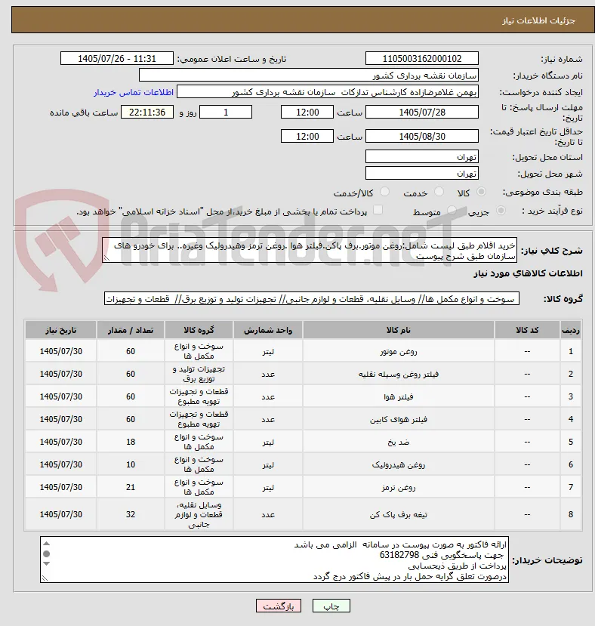This screenshot has width=595, height=626.
Task: Click the phone number 63182798 in buyer notes
Action: click(399, 555)
